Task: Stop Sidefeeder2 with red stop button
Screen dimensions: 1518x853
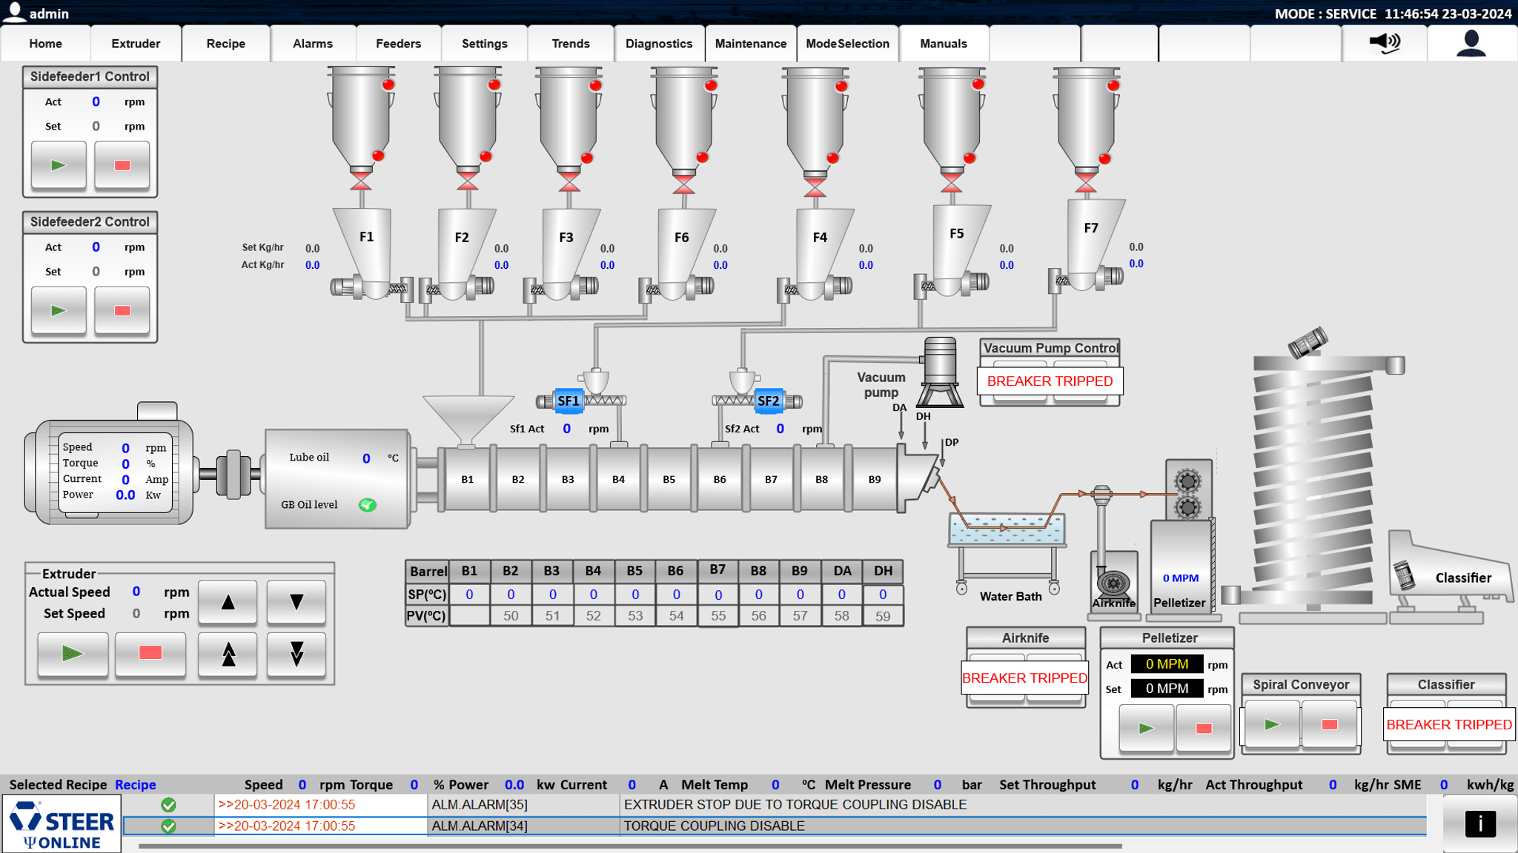Action: point(122,310)
